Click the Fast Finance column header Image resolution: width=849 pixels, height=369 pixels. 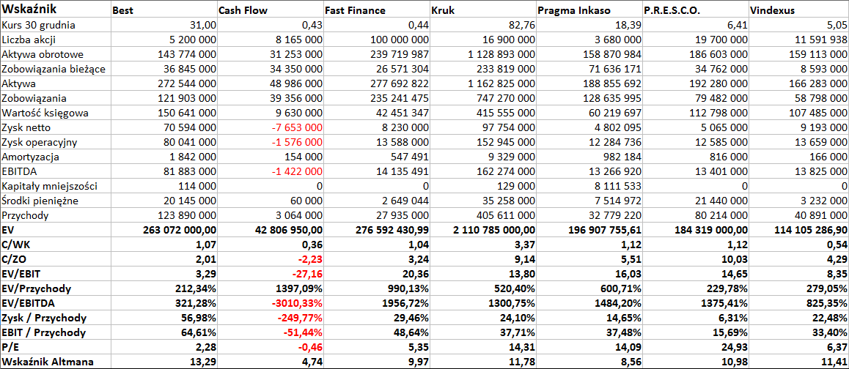(376, 10)
